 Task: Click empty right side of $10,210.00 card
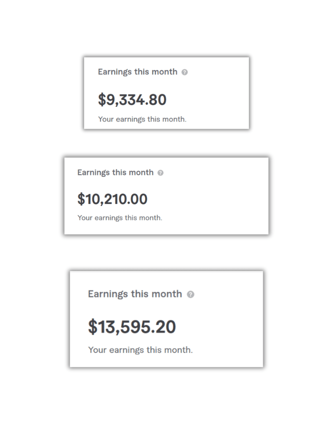[224, 198]
